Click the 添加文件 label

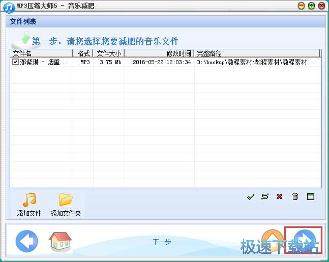pos(29,213)
